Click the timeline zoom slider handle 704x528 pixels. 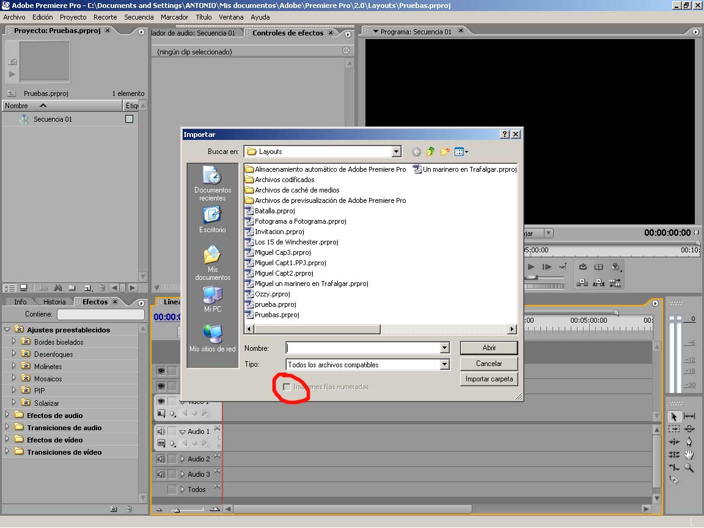point(177,510)
